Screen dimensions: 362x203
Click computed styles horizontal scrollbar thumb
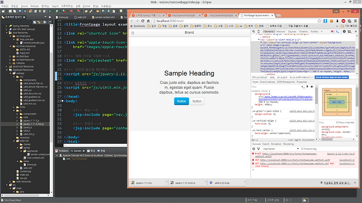tap(327, 139)
